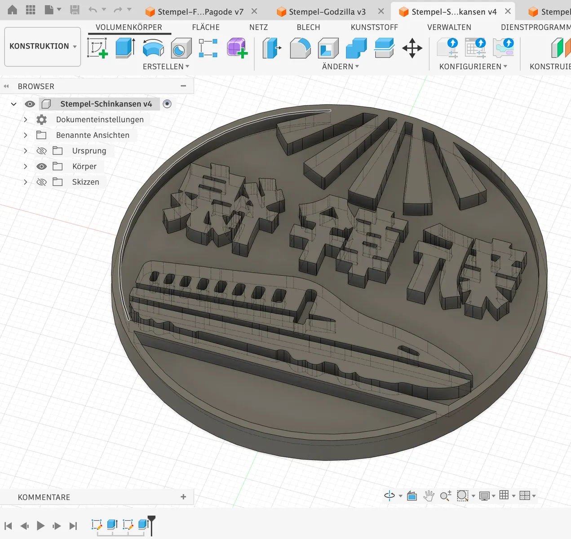The image size is (571, 539).
Task: Select the Press Pull tool
Action: point(272,48)
